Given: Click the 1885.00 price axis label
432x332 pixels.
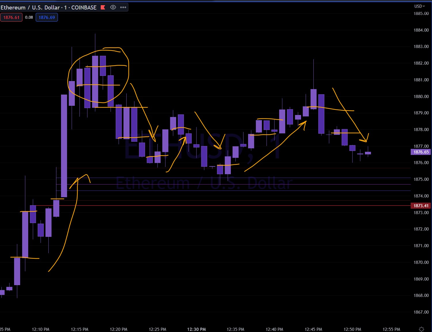Looking at the screenshot, I should coord(421,14).
